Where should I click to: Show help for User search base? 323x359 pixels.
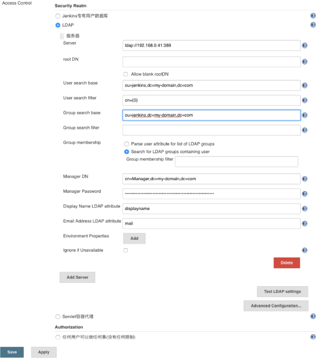coord(304,86)
